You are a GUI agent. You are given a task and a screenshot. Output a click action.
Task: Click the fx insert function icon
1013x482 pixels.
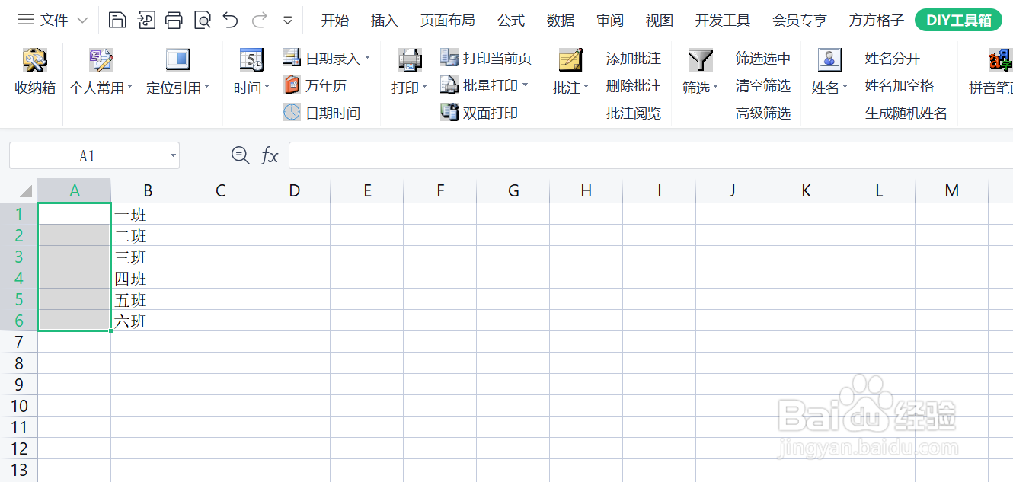(x=270, y=156)
